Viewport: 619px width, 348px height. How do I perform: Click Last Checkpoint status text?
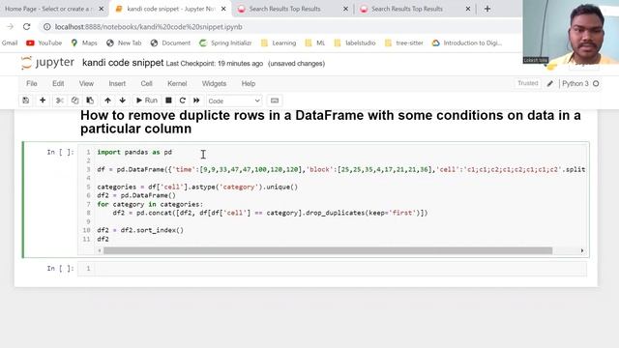(215, 64)
